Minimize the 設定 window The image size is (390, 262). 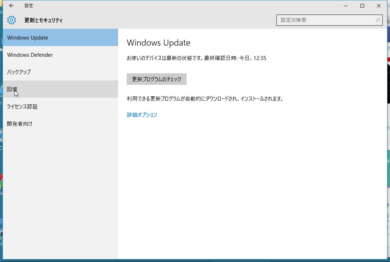click(x=345, y=6)
